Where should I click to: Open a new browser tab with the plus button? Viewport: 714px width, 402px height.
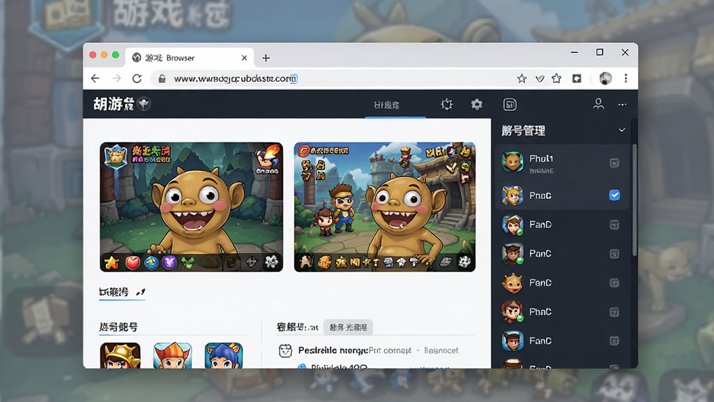266,58
